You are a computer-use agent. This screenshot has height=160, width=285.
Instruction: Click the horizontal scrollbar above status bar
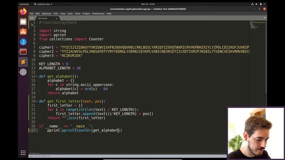(34, 154)
